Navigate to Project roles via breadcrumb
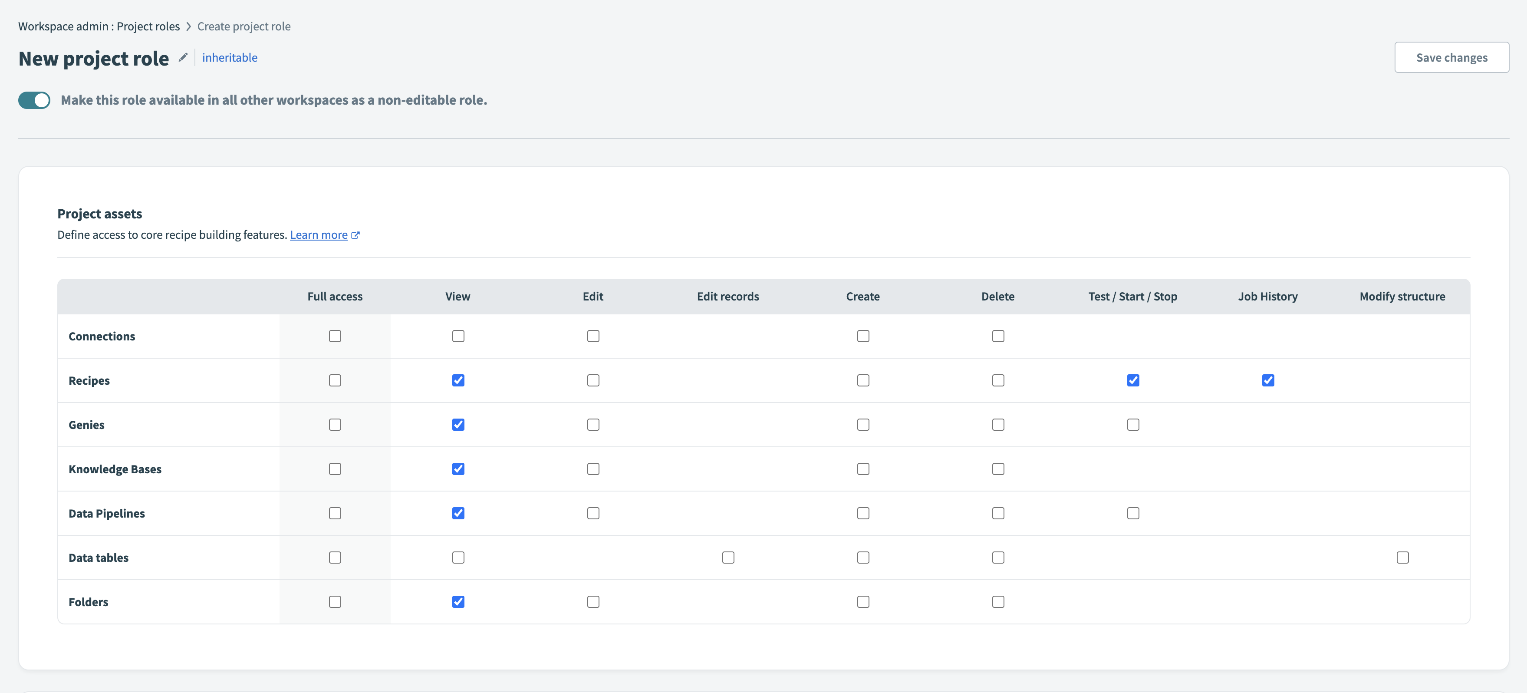 148,26
